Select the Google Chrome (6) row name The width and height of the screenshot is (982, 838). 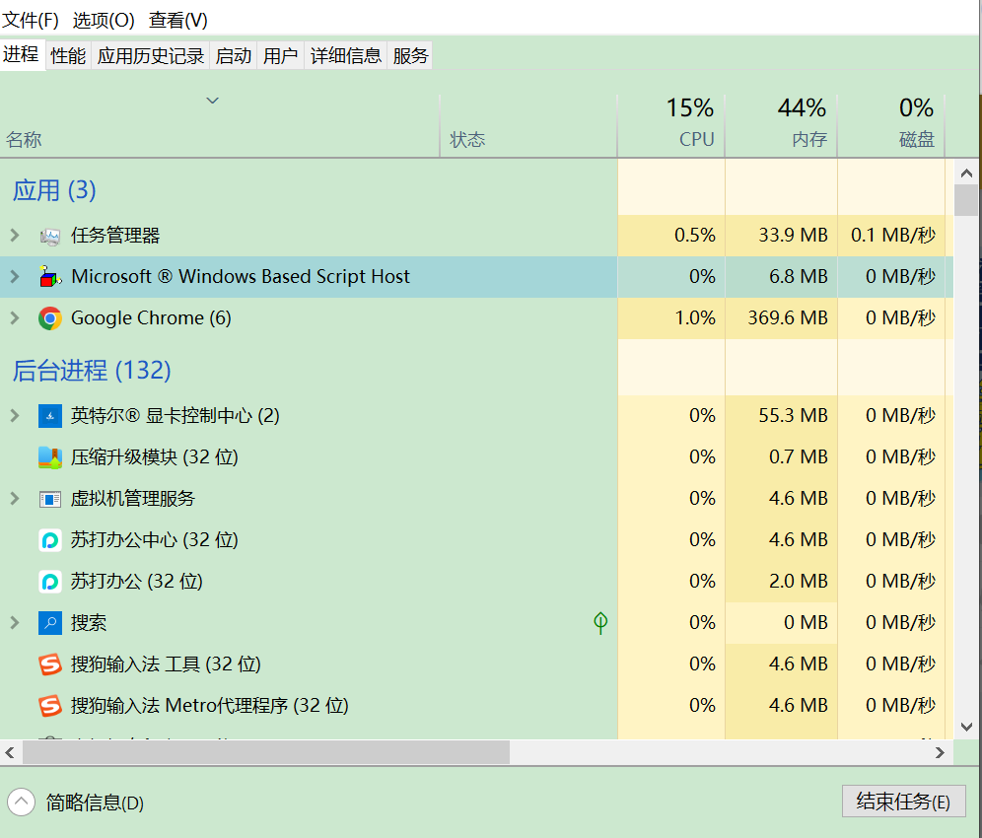click(151, 318)
